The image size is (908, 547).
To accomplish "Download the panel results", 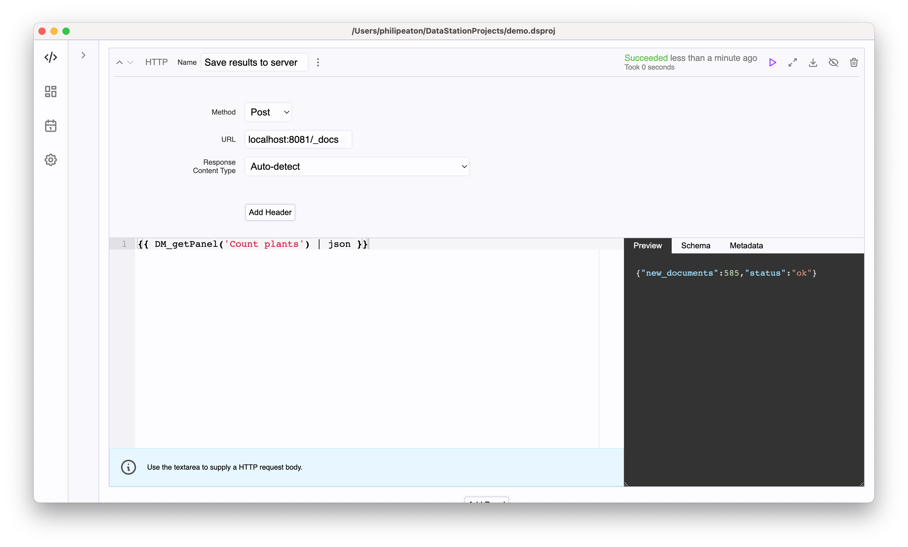I will tap(813, 63).
